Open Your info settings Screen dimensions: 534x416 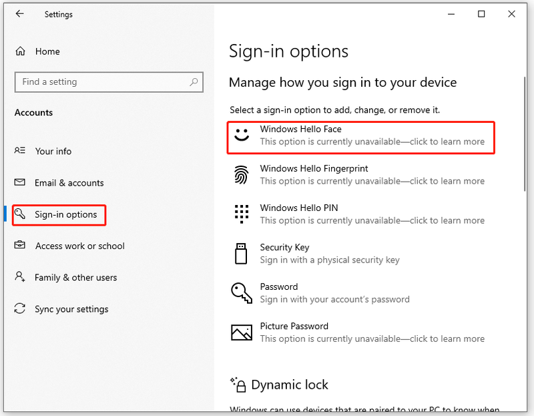[x=53, y=151]
